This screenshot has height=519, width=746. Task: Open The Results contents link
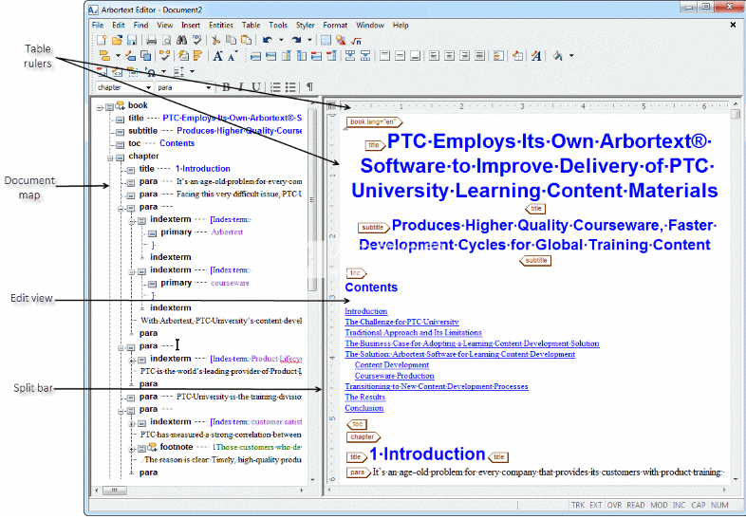point(364,398)
